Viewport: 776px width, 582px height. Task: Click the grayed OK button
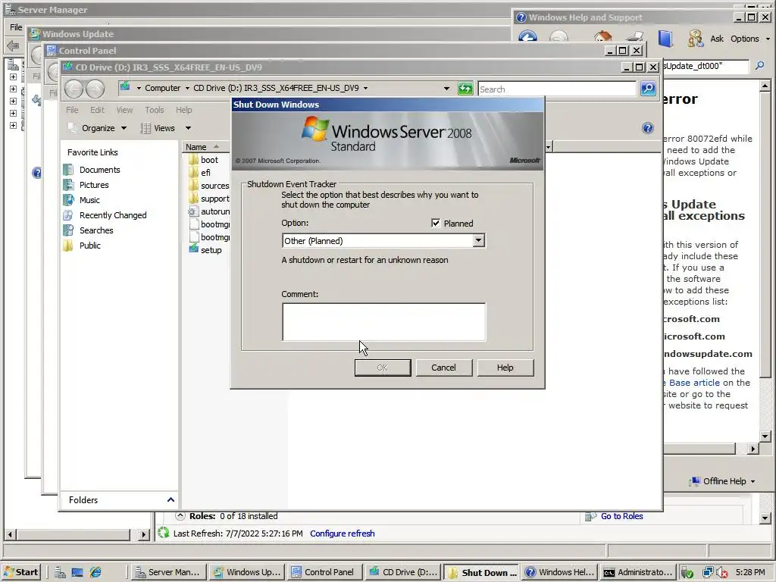point(383,368)
